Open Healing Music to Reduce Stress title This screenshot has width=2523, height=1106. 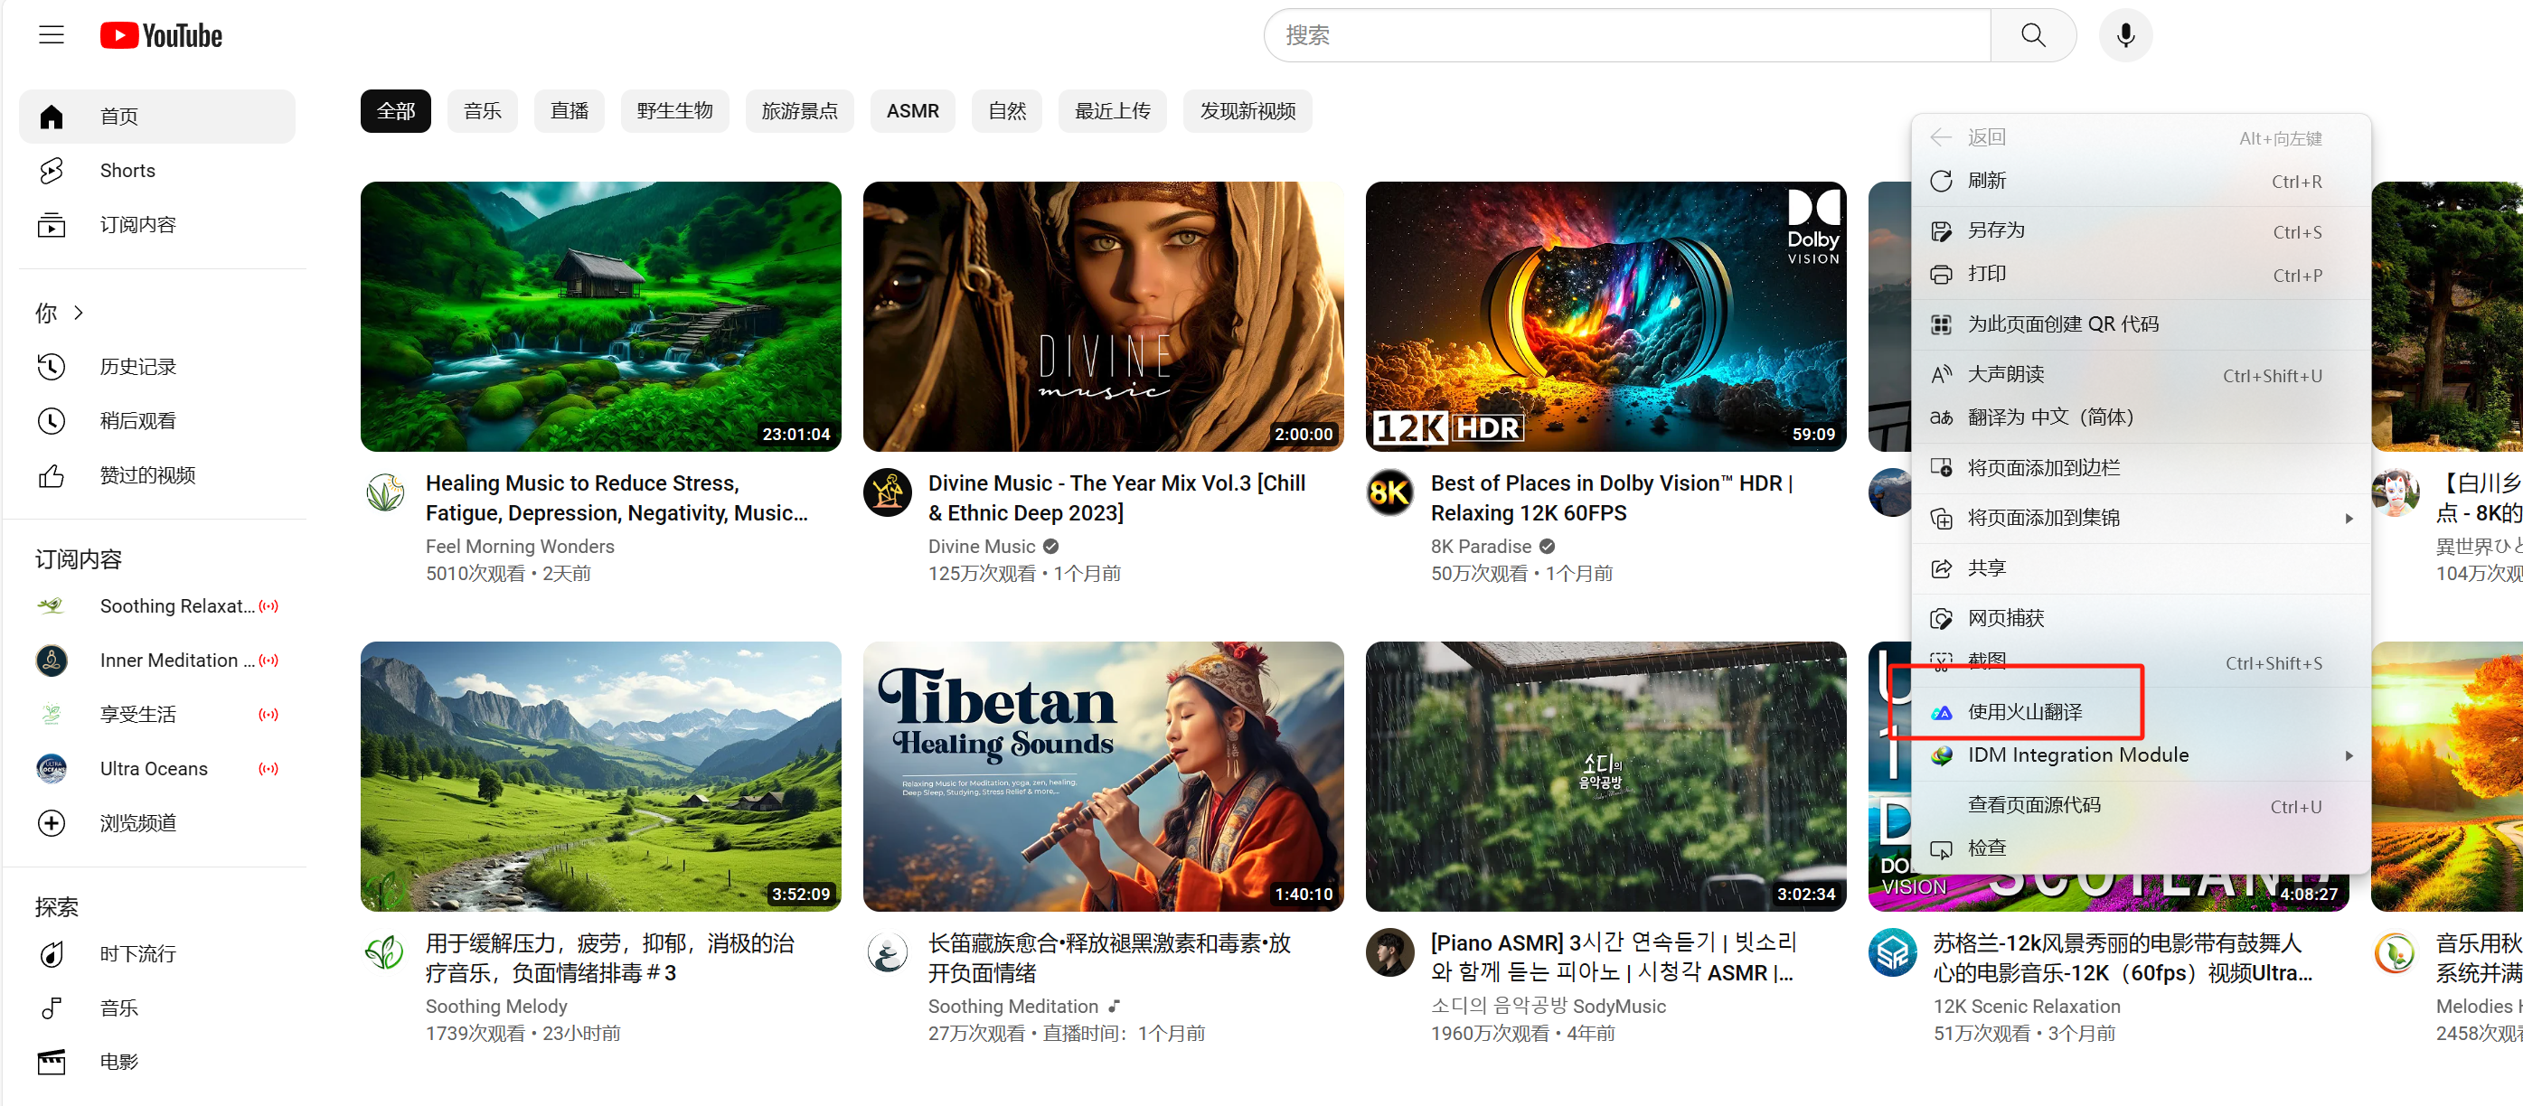tap(619, 497)
